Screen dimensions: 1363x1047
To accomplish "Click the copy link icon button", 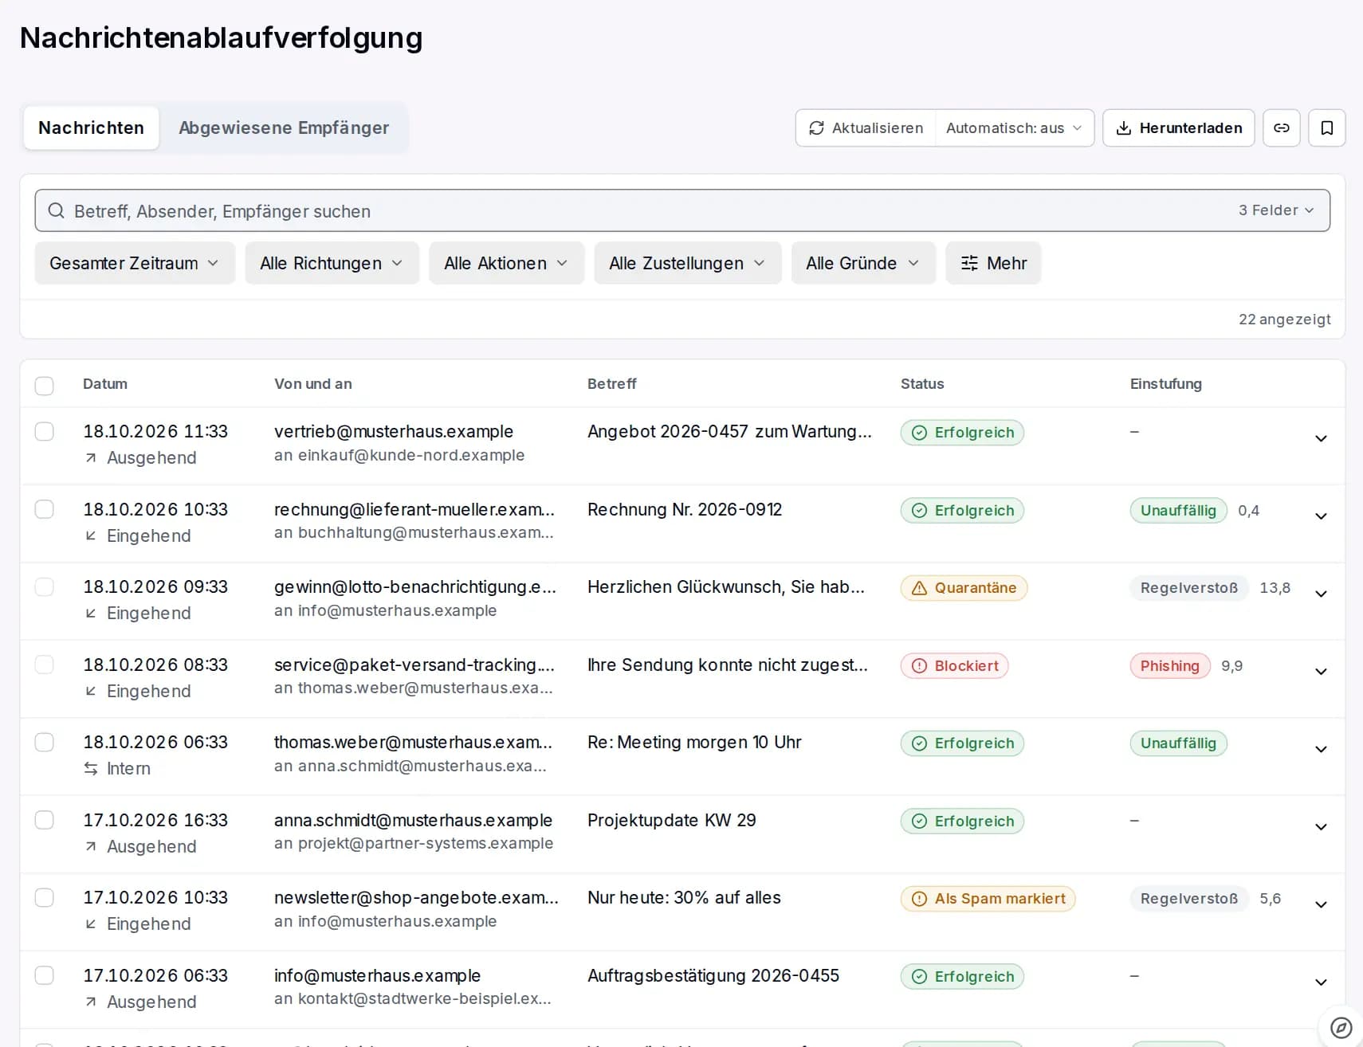I will coord(1282,127).
